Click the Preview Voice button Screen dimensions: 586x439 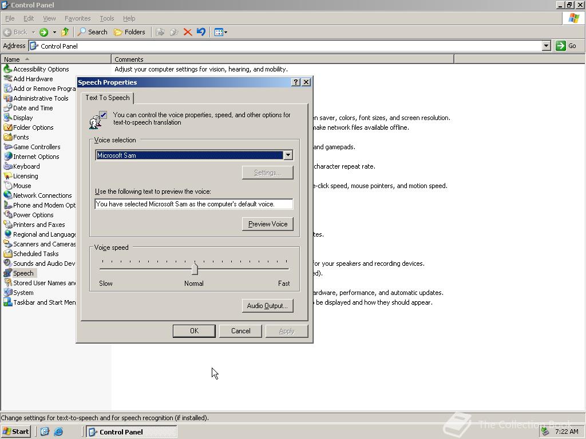[268, 224]
